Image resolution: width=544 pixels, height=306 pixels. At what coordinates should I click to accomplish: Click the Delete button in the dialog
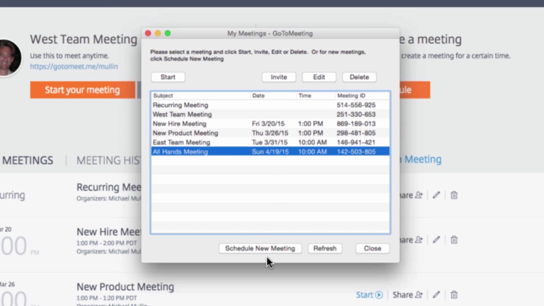[359, 77]
